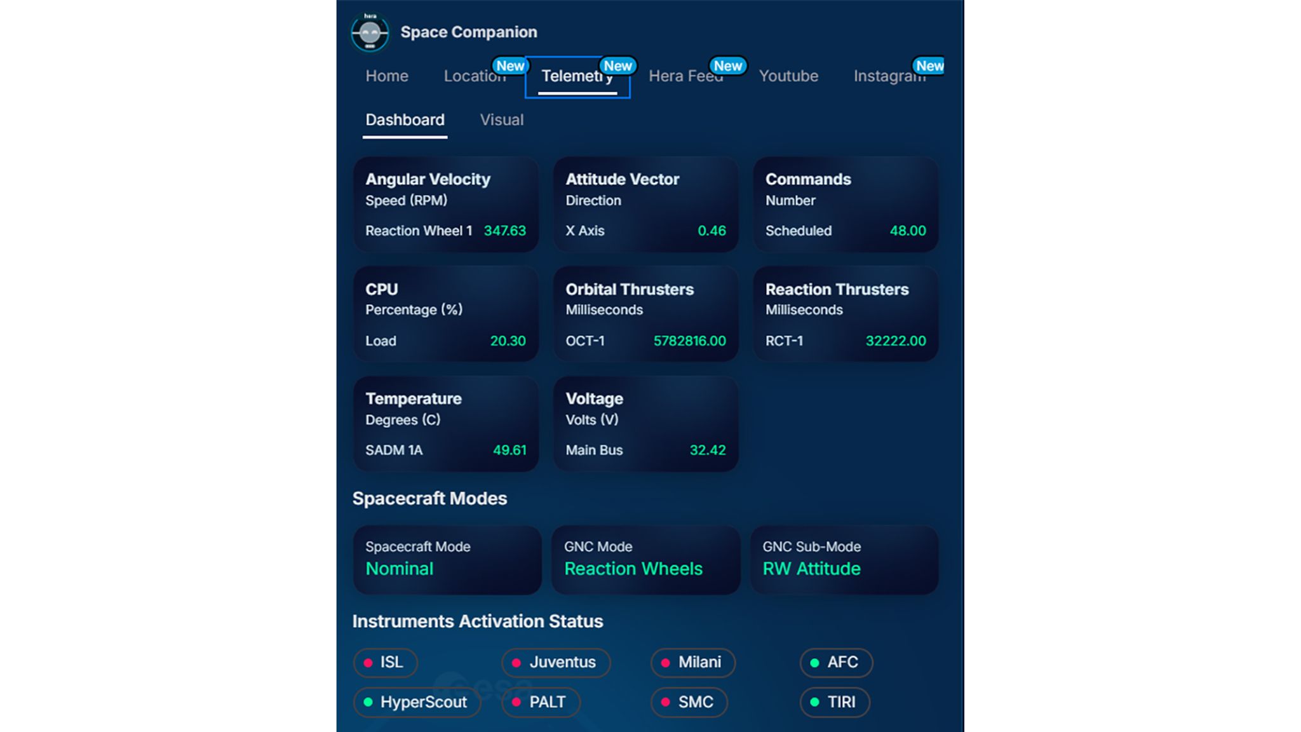1301x732 pixels.
Task: Click the TIRI instrument status pill
Action: [834, 702]
